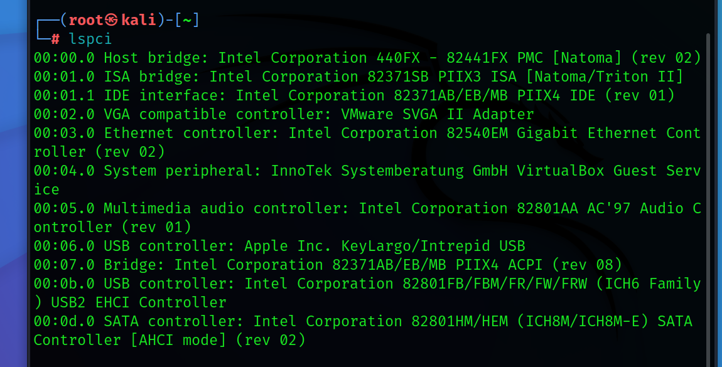722x367 pixels.
Task: Click the typed lspci command
Action: click(x=90, y=39)
